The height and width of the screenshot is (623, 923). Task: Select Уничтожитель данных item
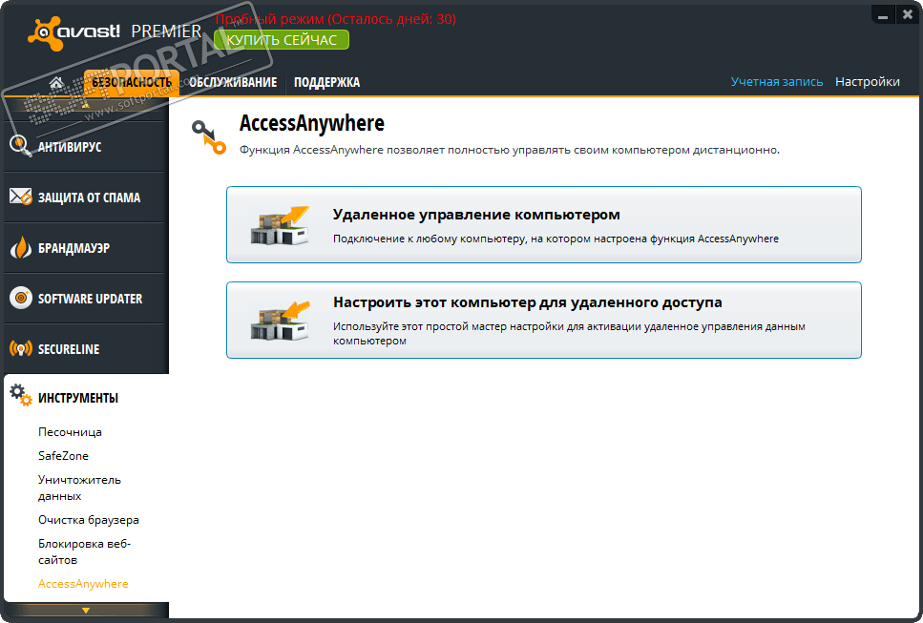[79, 488]
